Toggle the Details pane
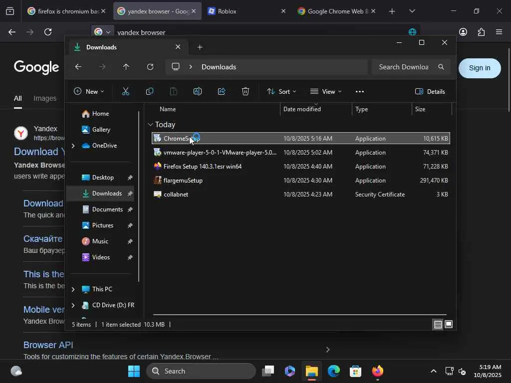511x383 pixels. click(x=430, y=92)
